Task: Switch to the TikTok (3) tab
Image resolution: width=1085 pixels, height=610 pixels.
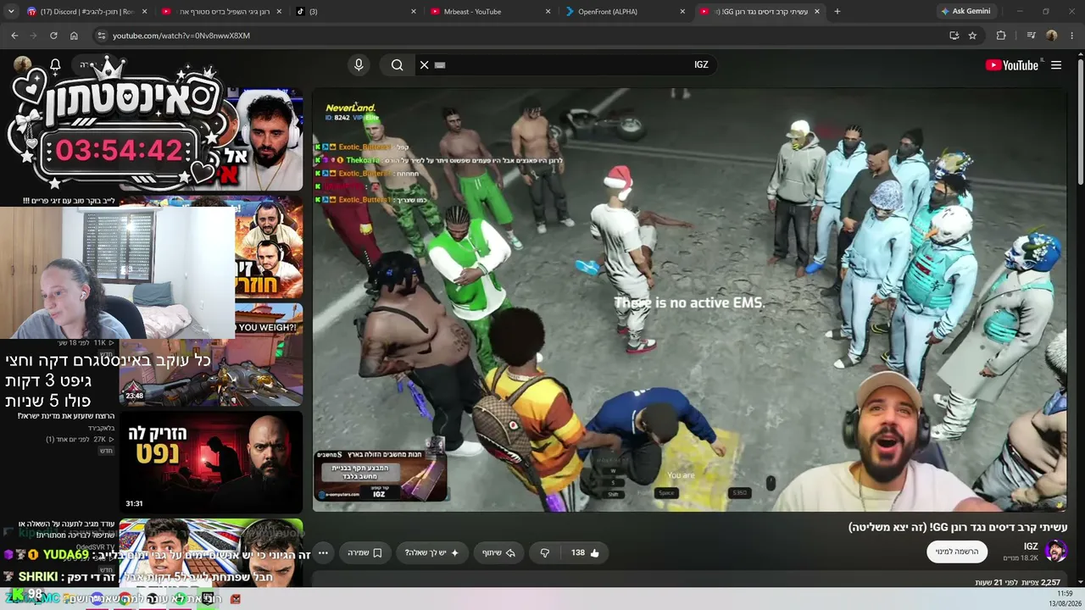Action: [356, 11]
